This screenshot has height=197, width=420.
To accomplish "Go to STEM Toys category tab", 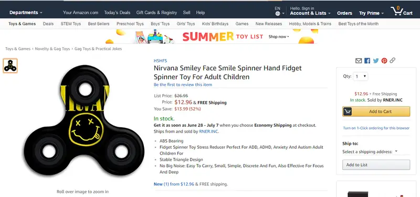I will (71, 24).
